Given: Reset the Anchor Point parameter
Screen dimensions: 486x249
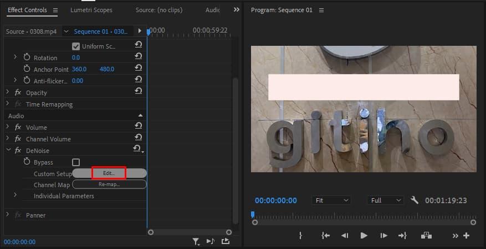Looking at the screenshot, I should click(138, 68).
